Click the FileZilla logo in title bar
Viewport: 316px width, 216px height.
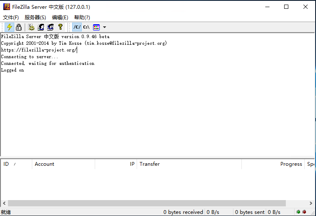click(7, 7)
